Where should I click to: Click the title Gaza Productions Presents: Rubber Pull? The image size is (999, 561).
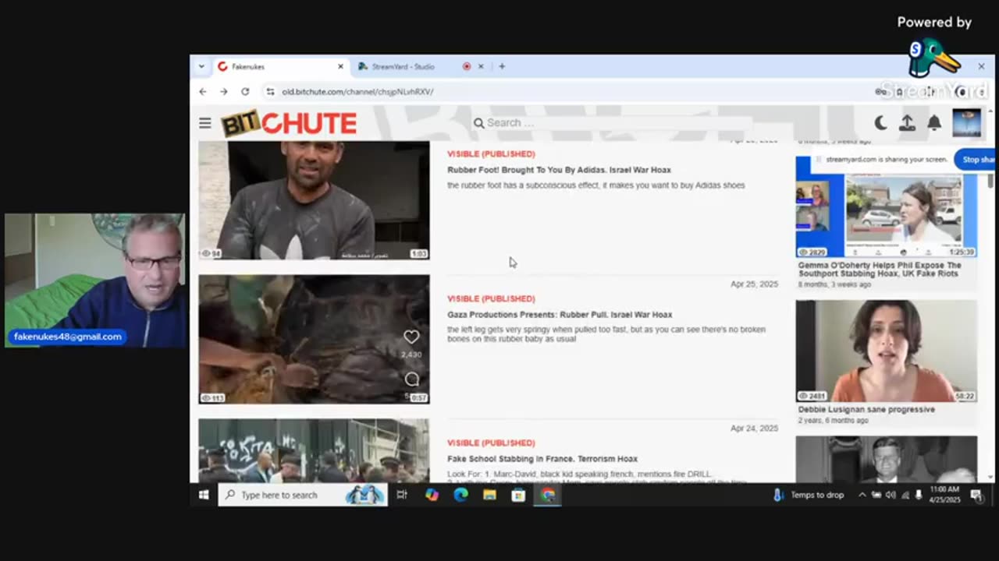[560, 315]
